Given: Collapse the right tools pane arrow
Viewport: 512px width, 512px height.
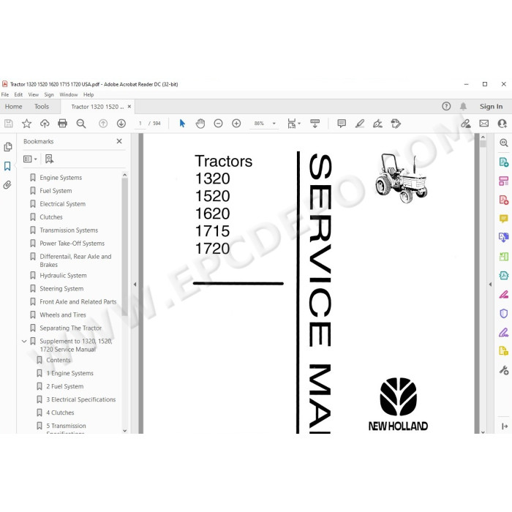Looking at the screenshot, I should (x=490, y=285).
